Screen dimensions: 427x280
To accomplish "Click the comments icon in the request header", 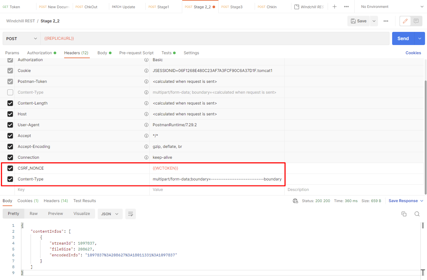I will point(416,21).
